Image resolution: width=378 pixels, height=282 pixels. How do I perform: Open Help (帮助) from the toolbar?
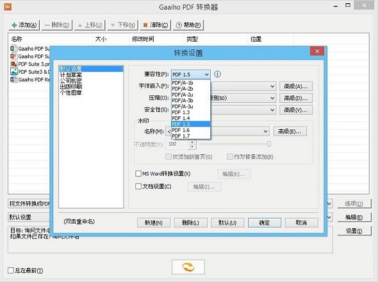tap(188, 25)
